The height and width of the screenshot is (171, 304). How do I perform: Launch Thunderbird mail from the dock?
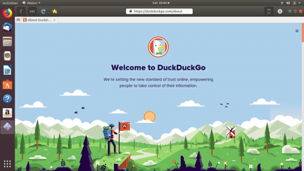[x=8, y=27]
